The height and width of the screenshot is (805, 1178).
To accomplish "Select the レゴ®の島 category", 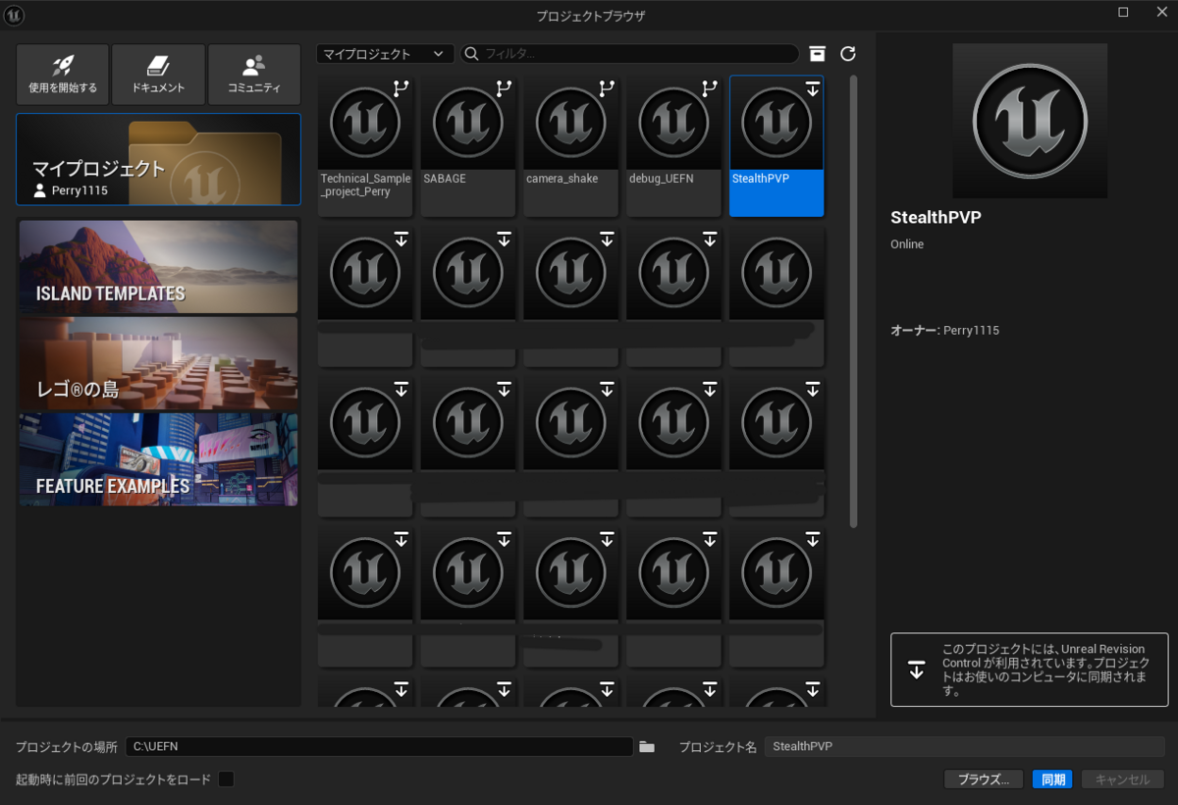I will 158,362.
